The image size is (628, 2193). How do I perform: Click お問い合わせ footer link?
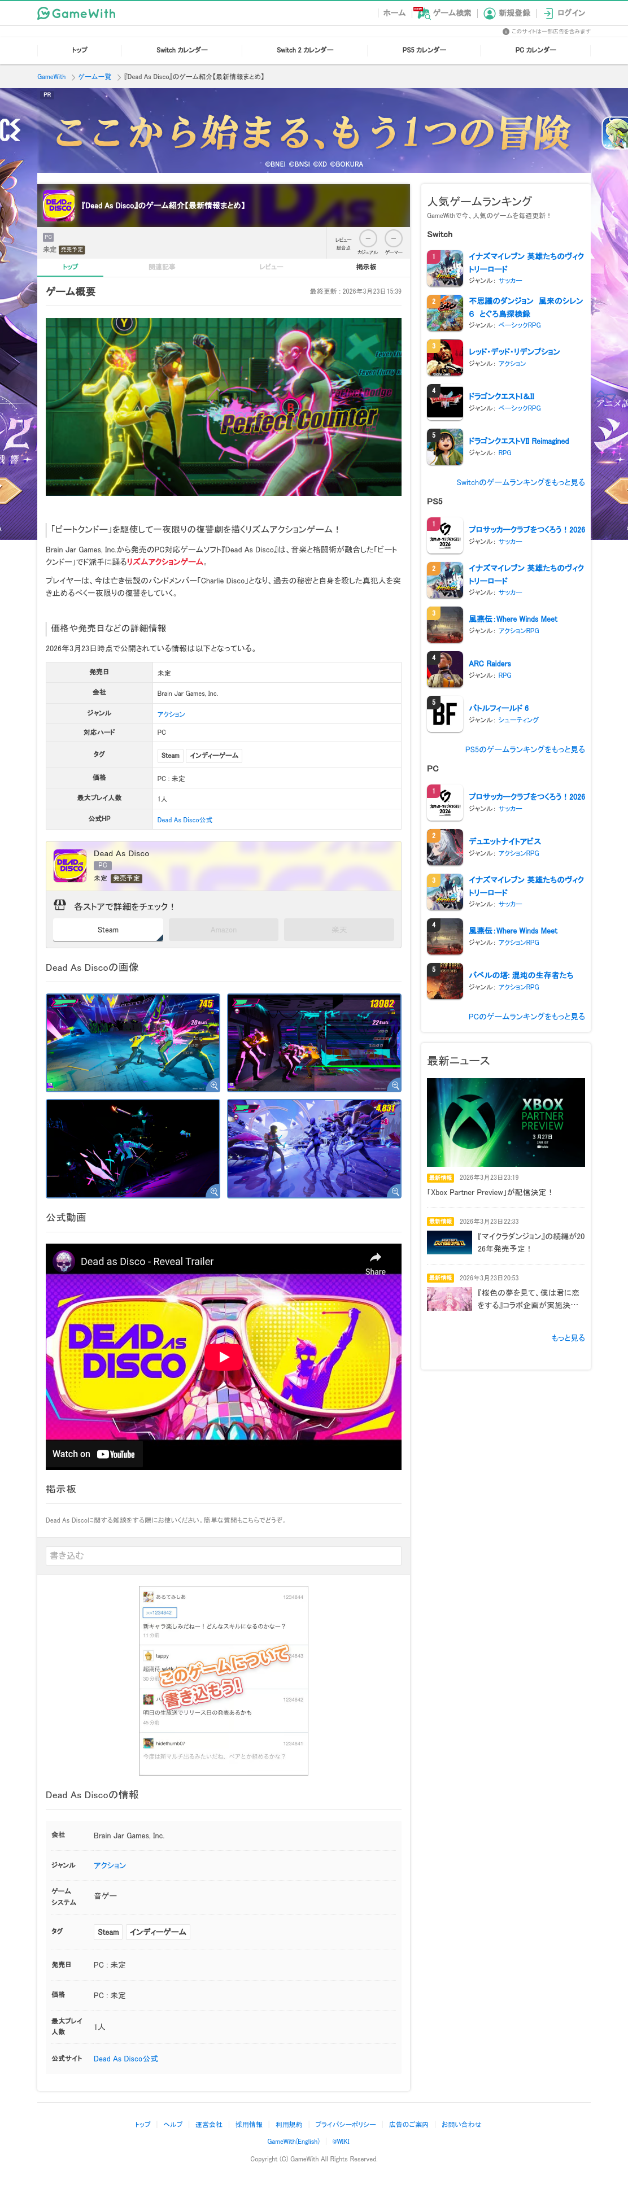[x=460, y=2124]
